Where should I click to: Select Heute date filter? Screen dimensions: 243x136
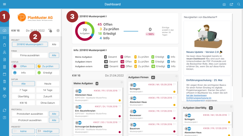click(x=48, y=84)
